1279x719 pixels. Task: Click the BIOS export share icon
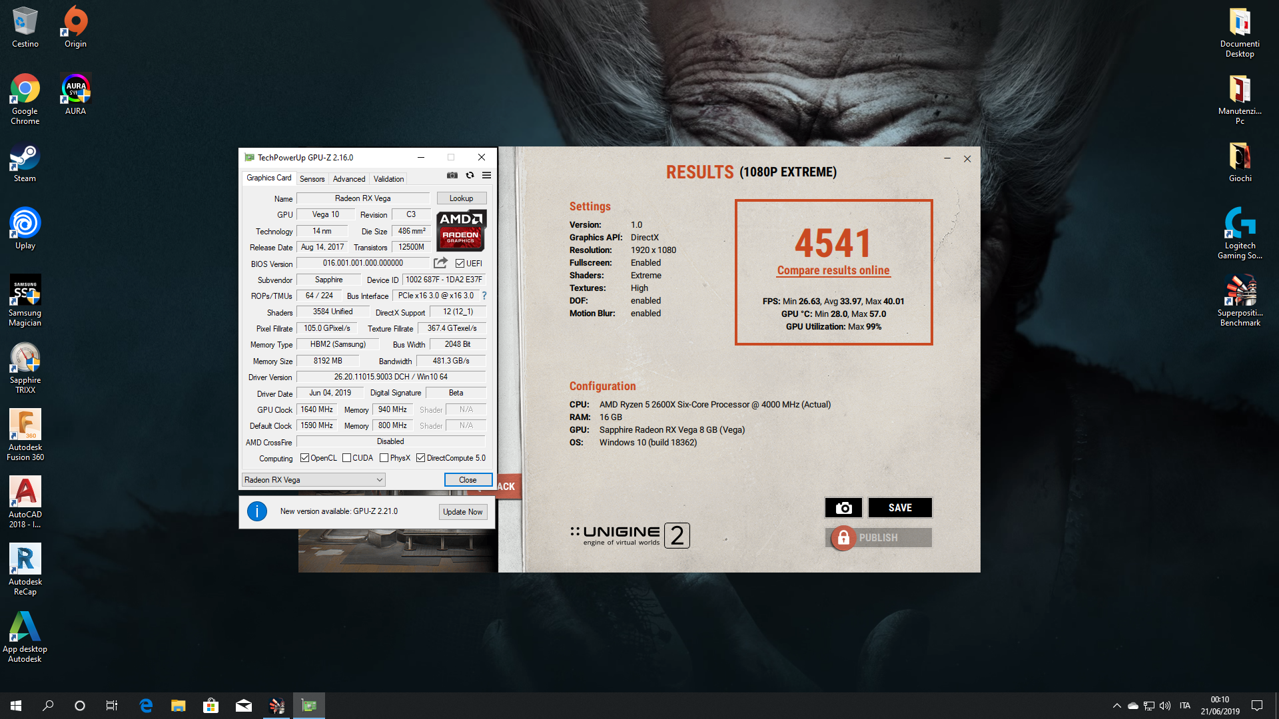click(440, 263)
